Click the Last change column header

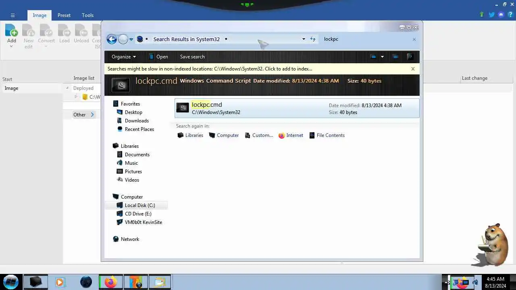[x=474, y=78]
